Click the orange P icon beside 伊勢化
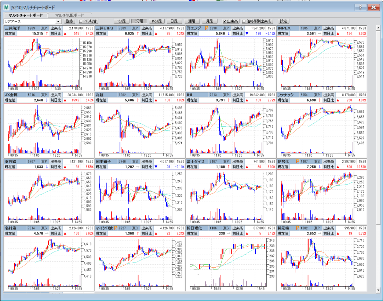 coord(298,161)
